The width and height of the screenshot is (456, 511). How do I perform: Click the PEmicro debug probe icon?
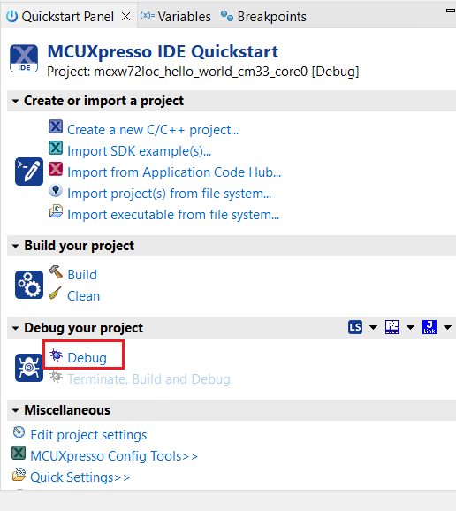point(392,327)
